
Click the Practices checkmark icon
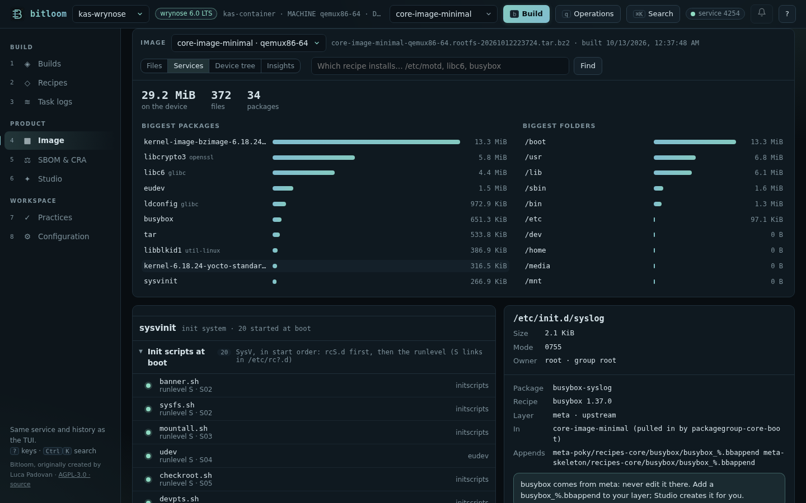(x=27, y=218)
